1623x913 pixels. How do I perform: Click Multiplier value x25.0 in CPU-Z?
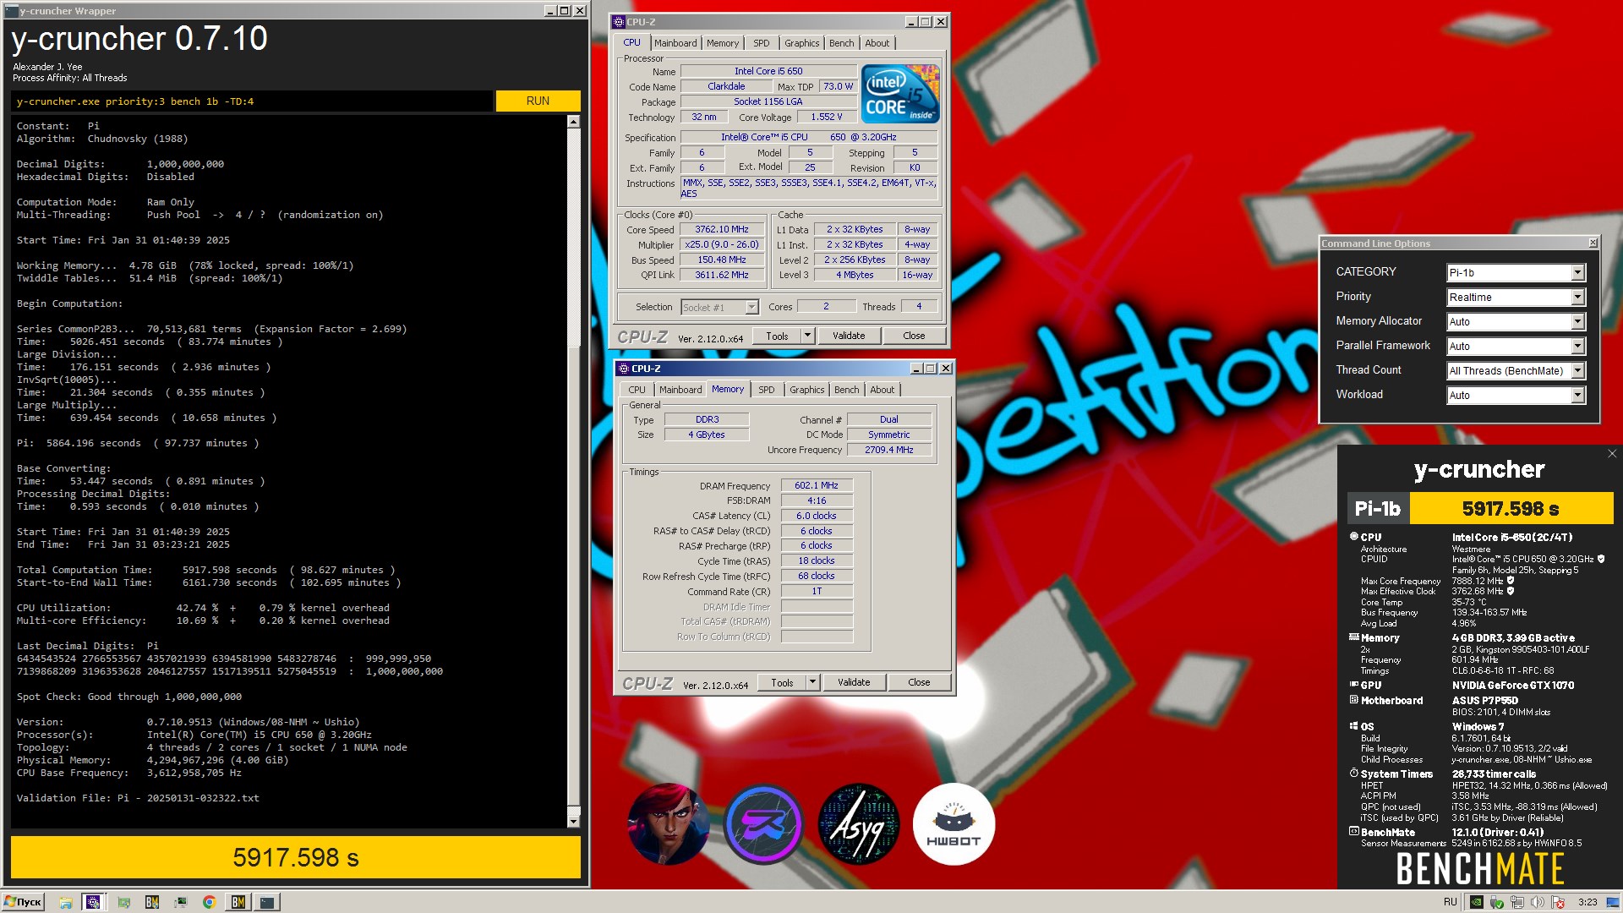click(x=722, y=244)
